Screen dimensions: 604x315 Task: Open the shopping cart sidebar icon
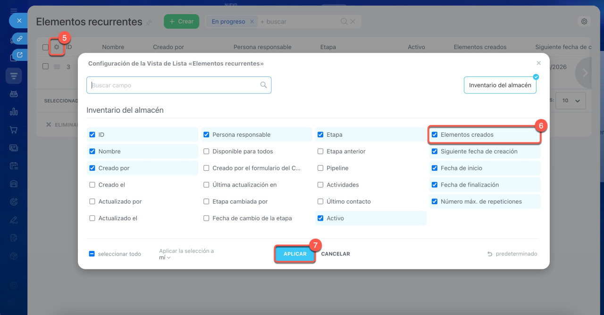point(14,130)
